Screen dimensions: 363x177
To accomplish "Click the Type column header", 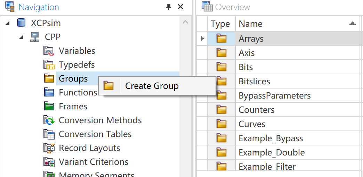I will [220, 24].
